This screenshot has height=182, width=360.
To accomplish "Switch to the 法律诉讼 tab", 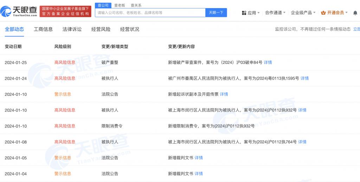I will [72, 29].
